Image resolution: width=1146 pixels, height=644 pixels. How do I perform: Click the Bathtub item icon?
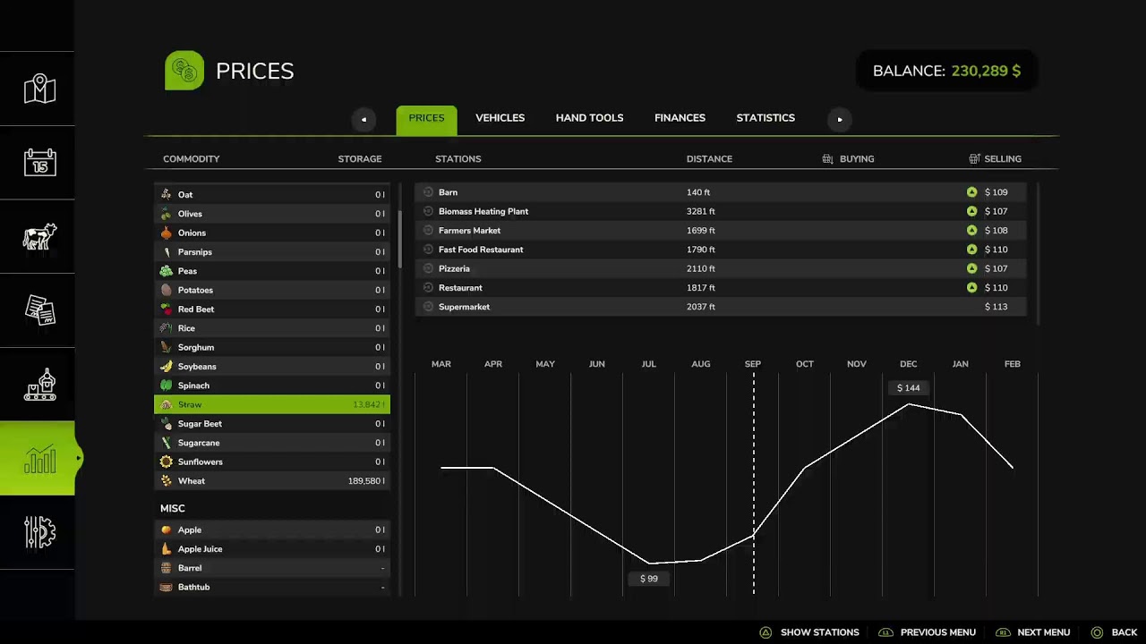point(166,587)
